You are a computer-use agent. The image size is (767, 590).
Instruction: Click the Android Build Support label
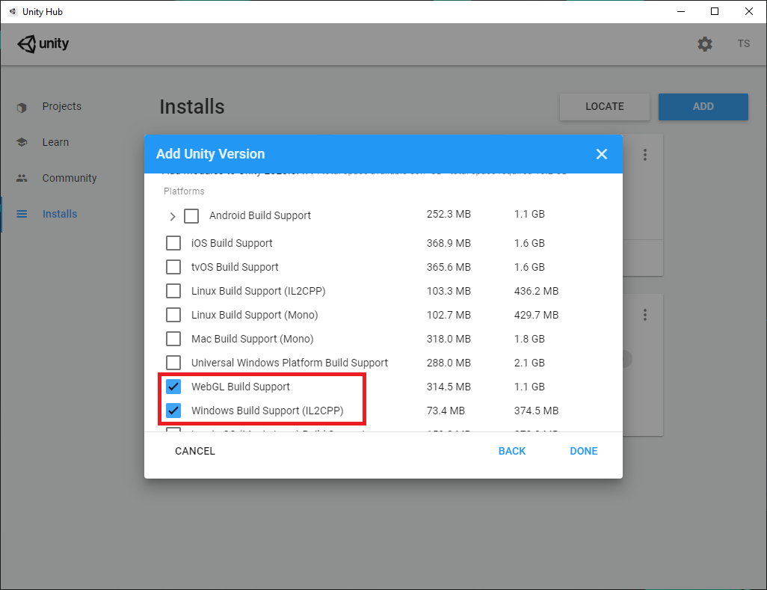click(259, 216)
